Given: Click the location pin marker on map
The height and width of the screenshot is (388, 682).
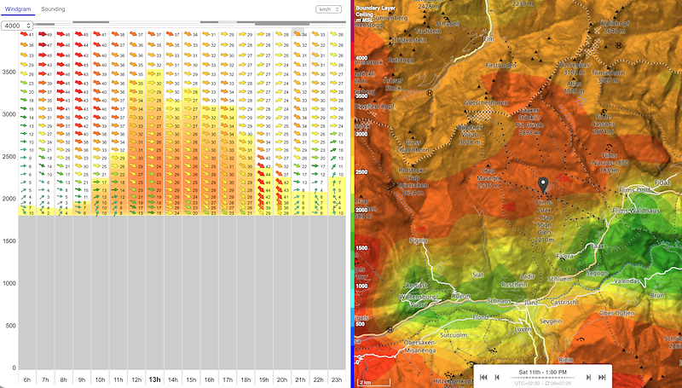Looking at the screenshot, I should click(x=543, y=185).
